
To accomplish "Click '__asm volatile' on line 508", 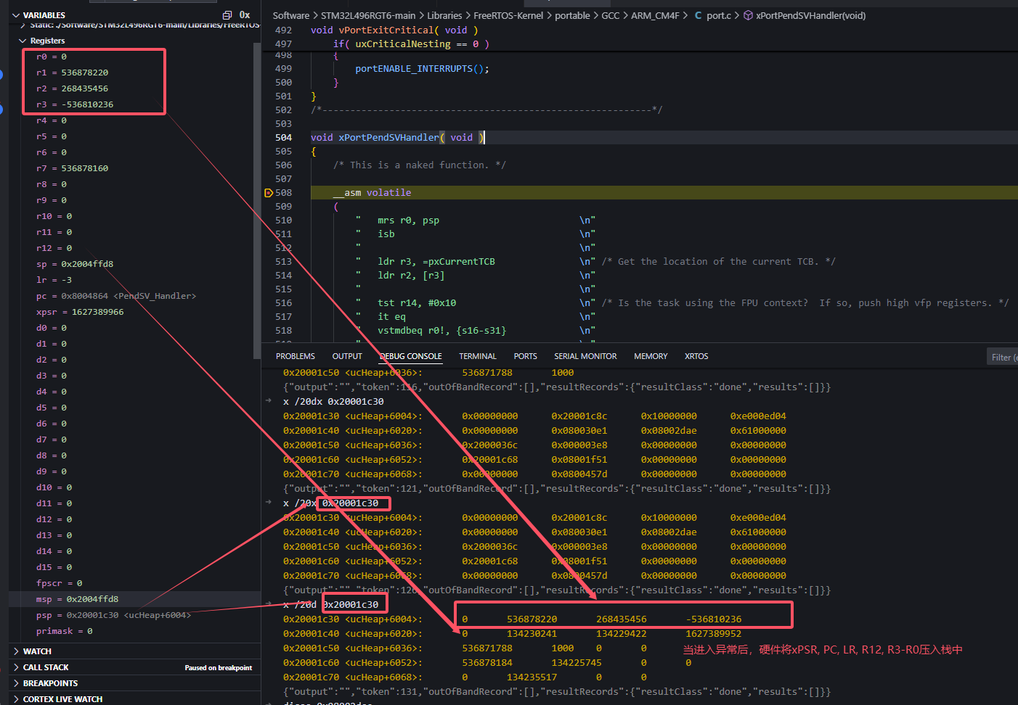I will [372, 193].
